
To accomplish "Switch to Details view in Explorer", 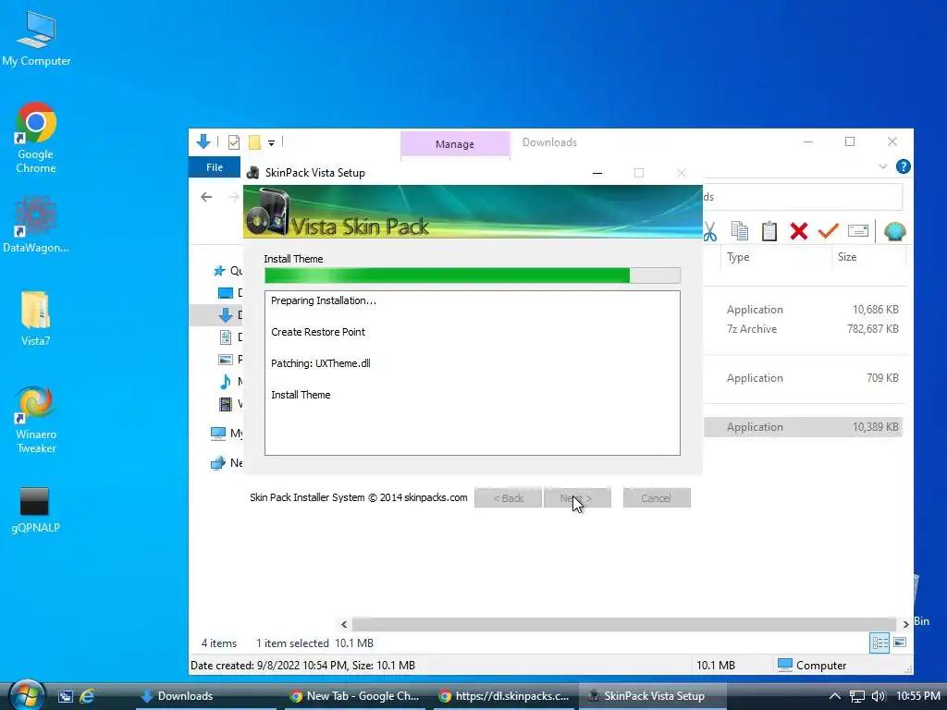I will (879, 643).
